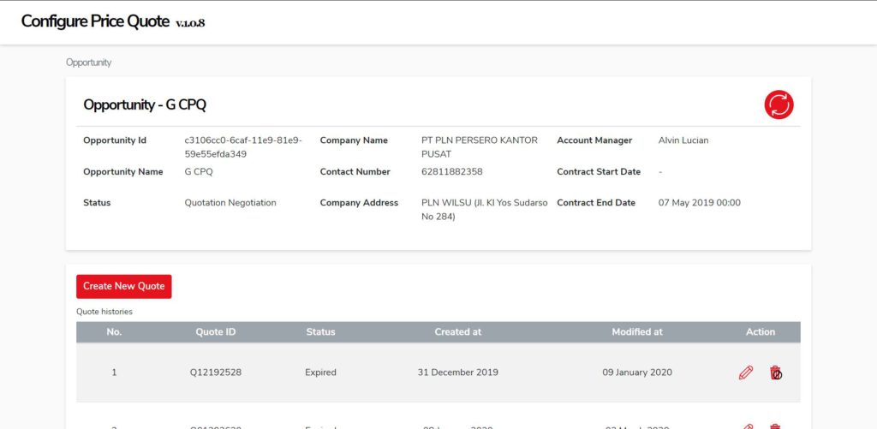Delete quote Q12192528 using trash icon
Image resolution: width=877 pixels, height=429 pixels.
(775, 372)
